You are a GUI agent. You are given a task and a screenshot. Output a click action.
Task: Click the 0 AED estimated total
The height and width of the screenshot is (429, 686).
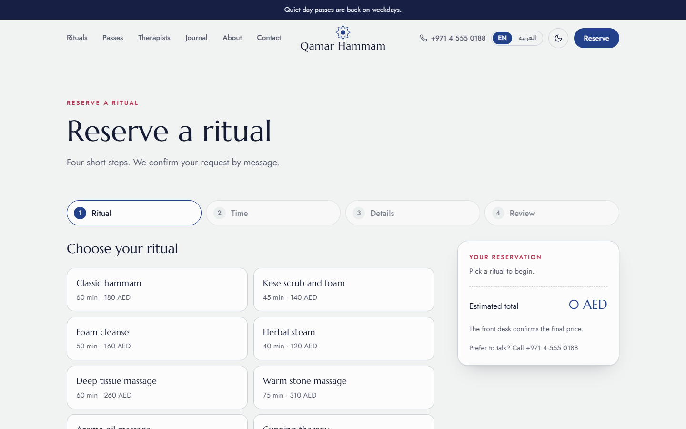(588, 305)
